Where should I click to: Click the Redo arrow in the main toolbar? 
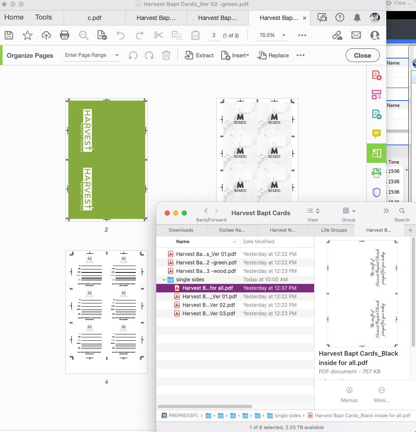click(x=140, y=35)
